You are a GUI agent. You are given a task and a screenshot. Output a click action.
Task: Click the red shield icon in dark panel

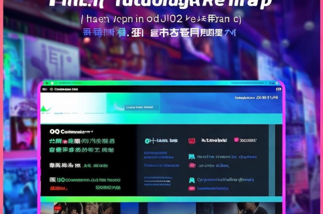tap(192, 141)
